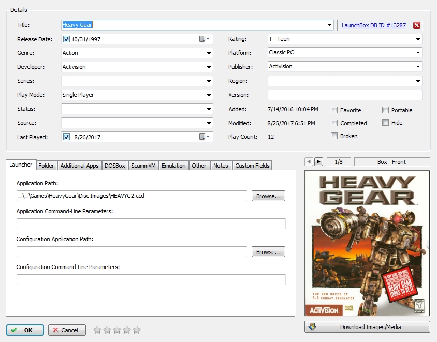Open the ScummVM tab

[143, 166]
